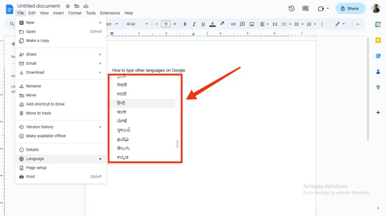Open Page setup
The image size is (386, 216).
[x=61, y=168]
